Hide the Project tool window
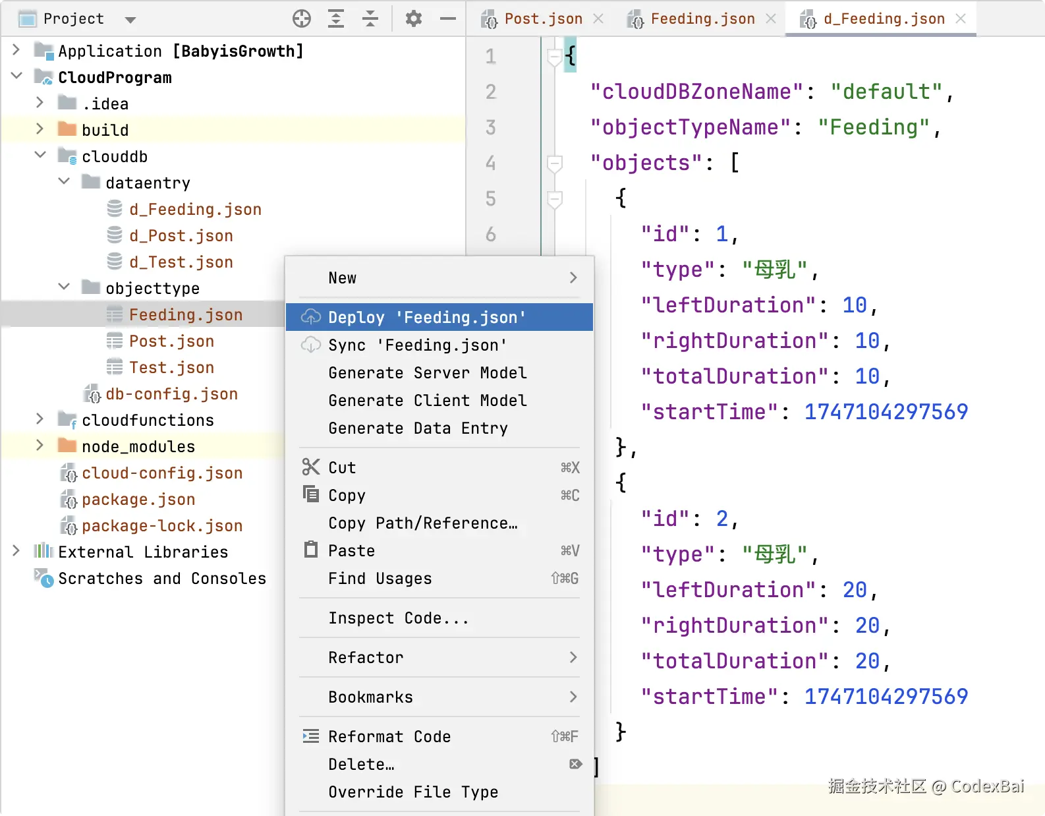The height and width of the screenshot is (816, 1045). click(448, 18)
